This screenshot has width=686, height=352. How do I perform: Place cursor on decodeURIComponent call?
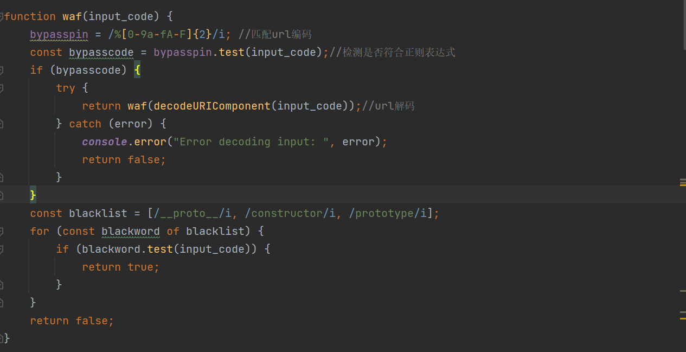(x=211, y=106)
